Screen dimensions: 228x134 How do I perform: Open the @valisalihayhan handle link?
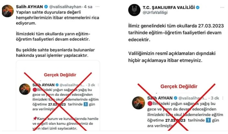[x=65, y=7]
